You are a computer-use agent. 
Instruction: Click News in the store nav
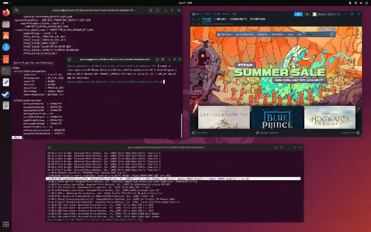290,34
